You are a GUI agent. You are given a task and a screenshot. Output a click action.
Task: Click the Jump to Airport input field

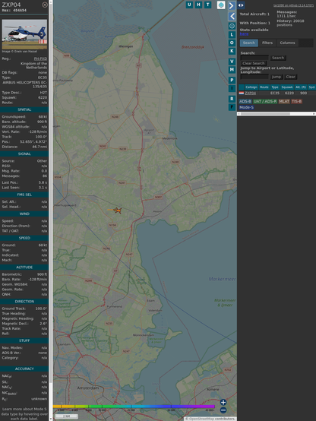coord(254,77)
